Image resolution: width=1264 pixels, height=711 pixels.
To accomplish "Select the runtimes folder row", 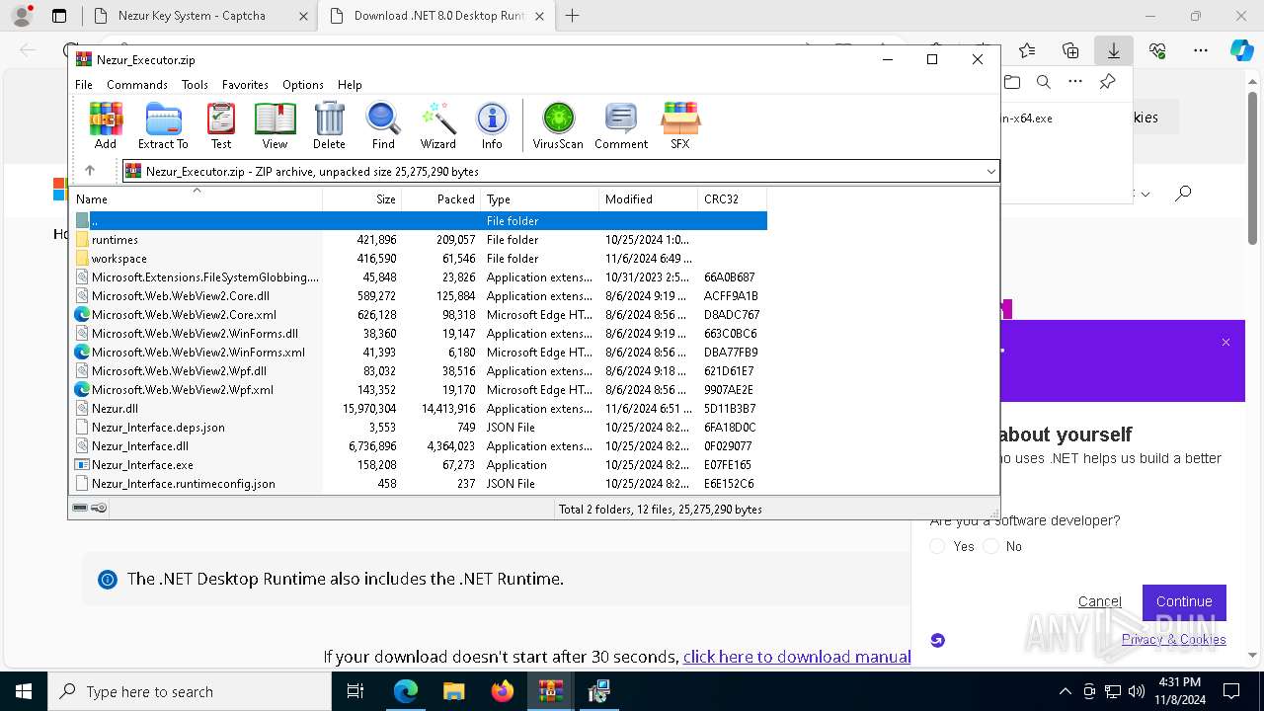I will pyautogui.click(x=420, y=240).
